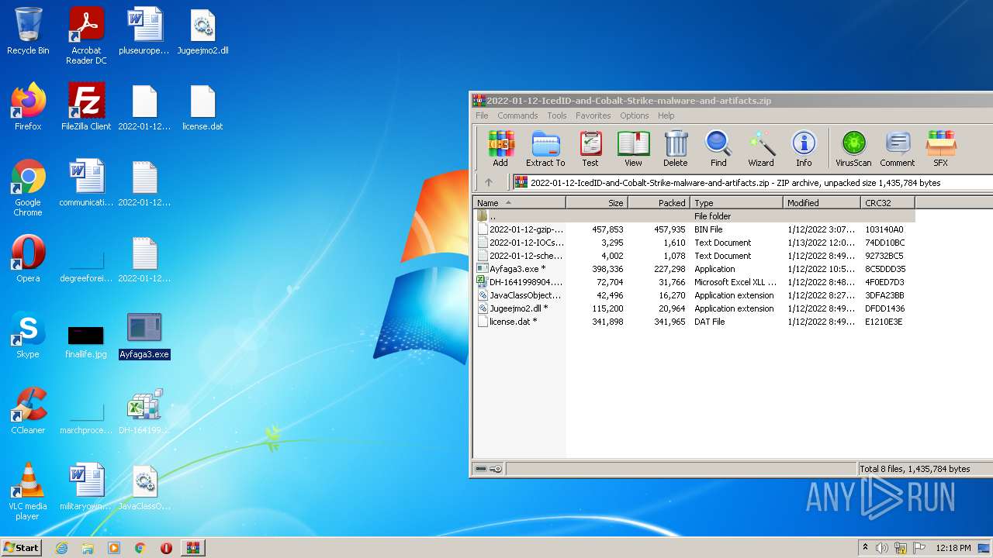Image resolution: width=993 pixels, height=558 pixels.
Task: Open Windows Explorer from taskbar
Action: point(88,548)
